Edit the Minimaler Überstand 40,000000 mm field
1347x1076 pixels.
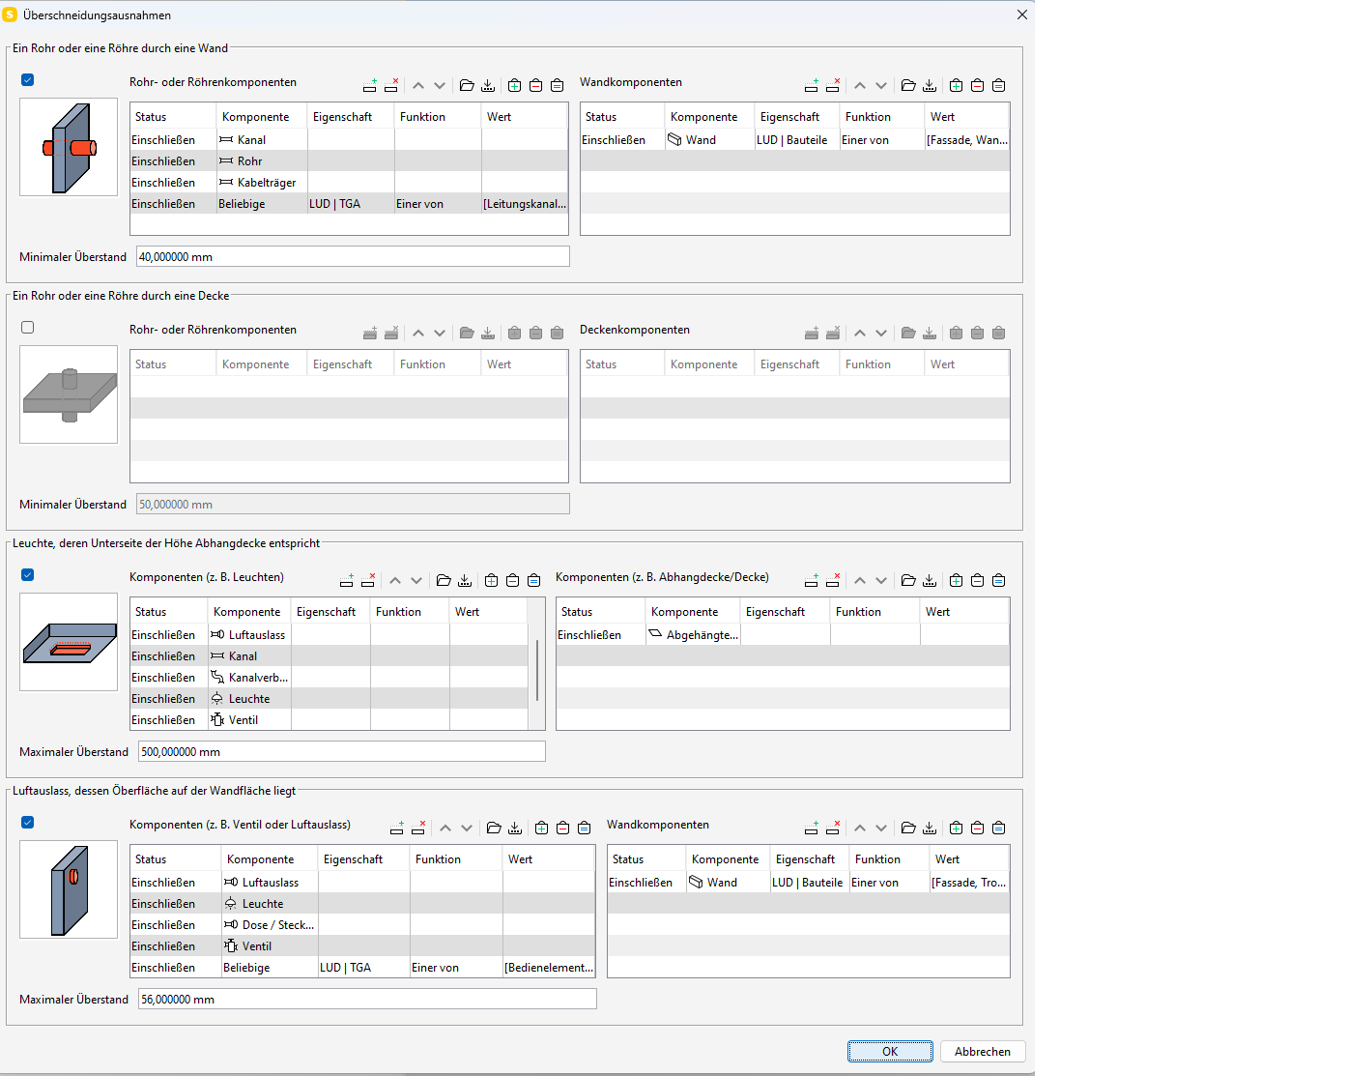tap(353, 256)
